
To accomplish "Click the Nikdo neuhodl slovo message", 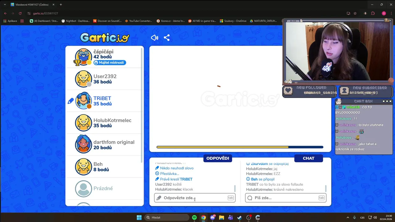I will click(x=174, y=168).
